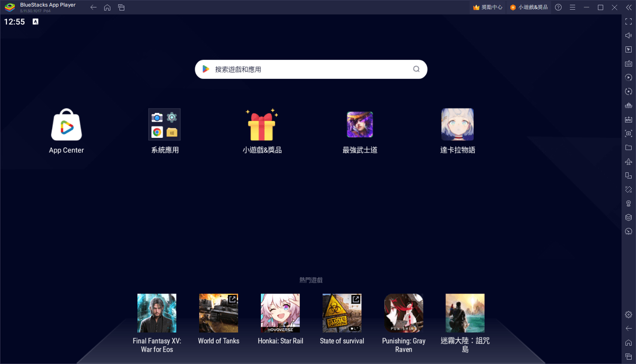Click the keyboard indicator icon next to the clock

[x=35, y=21]
